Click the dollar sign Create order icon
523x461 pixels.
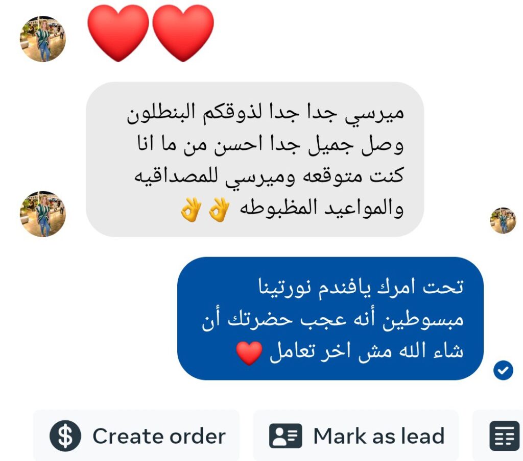click(x=65, y=436)
